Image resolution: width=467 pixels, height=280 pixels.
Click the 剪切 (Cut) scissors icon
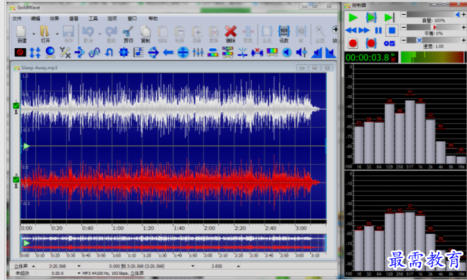(128, 31)
